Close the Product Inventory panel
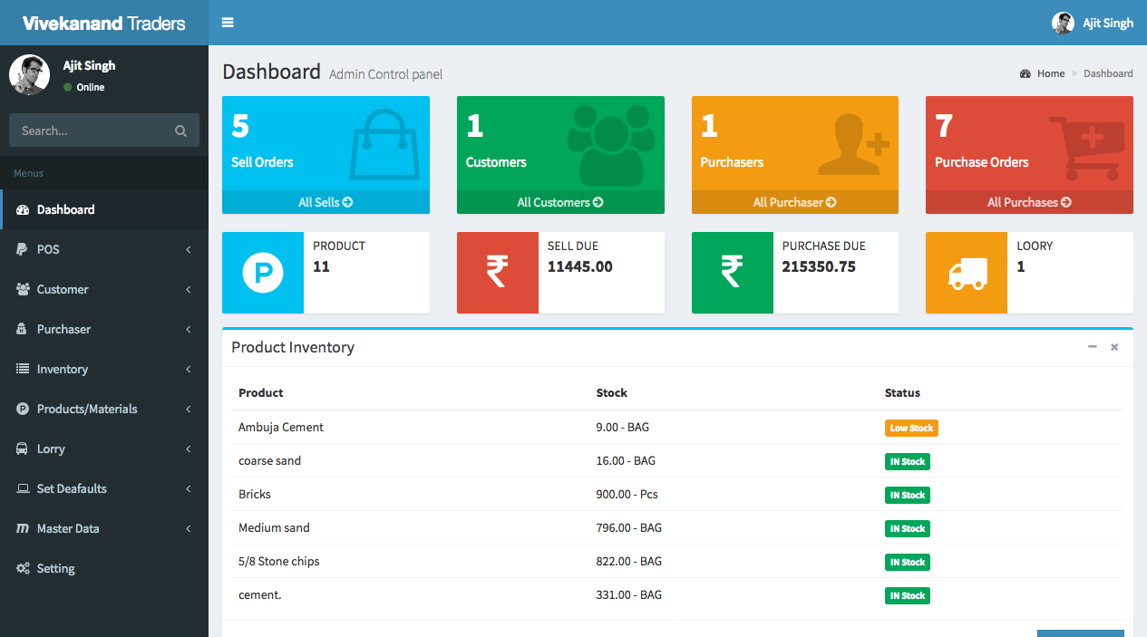Screen dimensions: 1147x637 (x=1114, y=347)
